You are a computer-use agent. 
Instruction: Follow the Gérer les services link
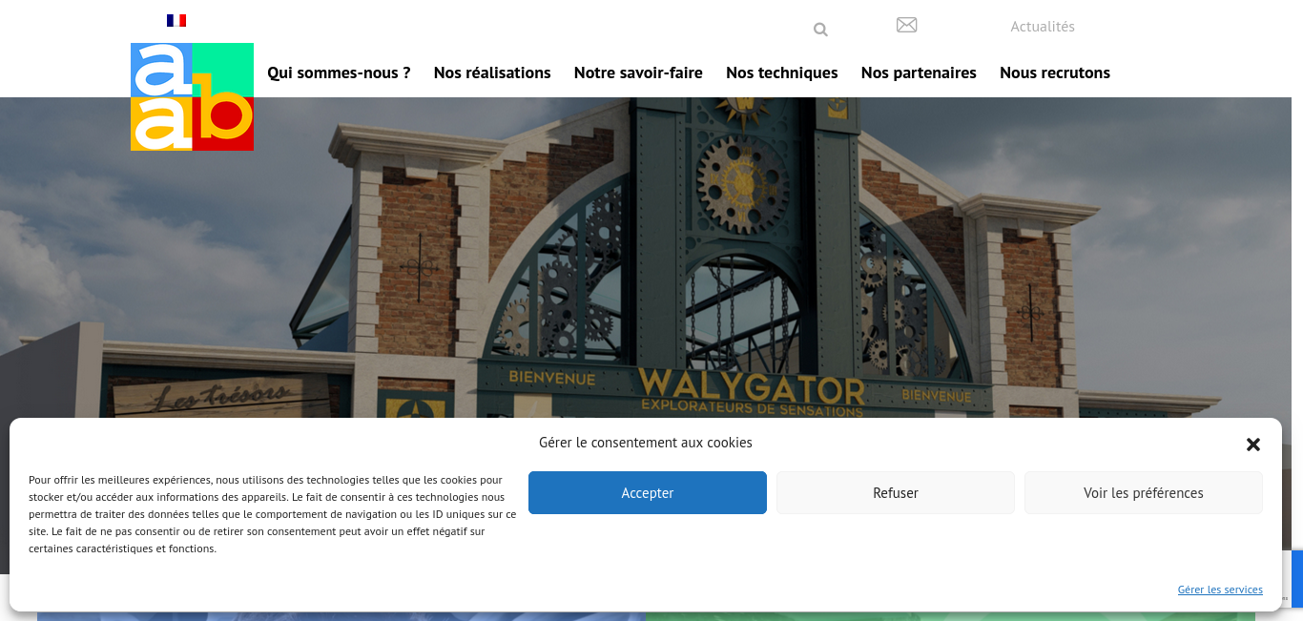click(x=1220, y=590)
